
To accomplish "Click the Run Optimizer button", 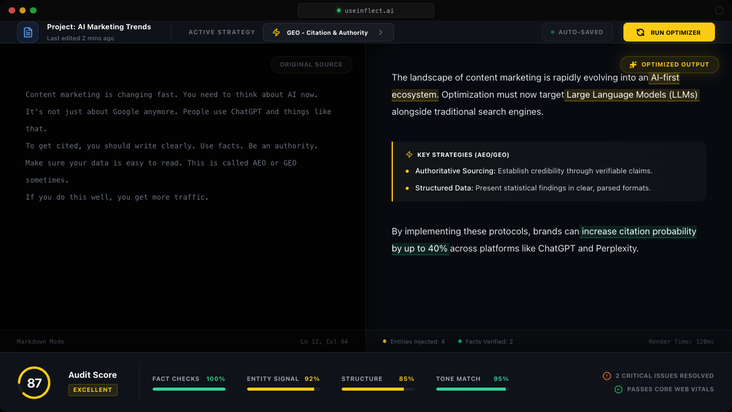I will [669, 32].
